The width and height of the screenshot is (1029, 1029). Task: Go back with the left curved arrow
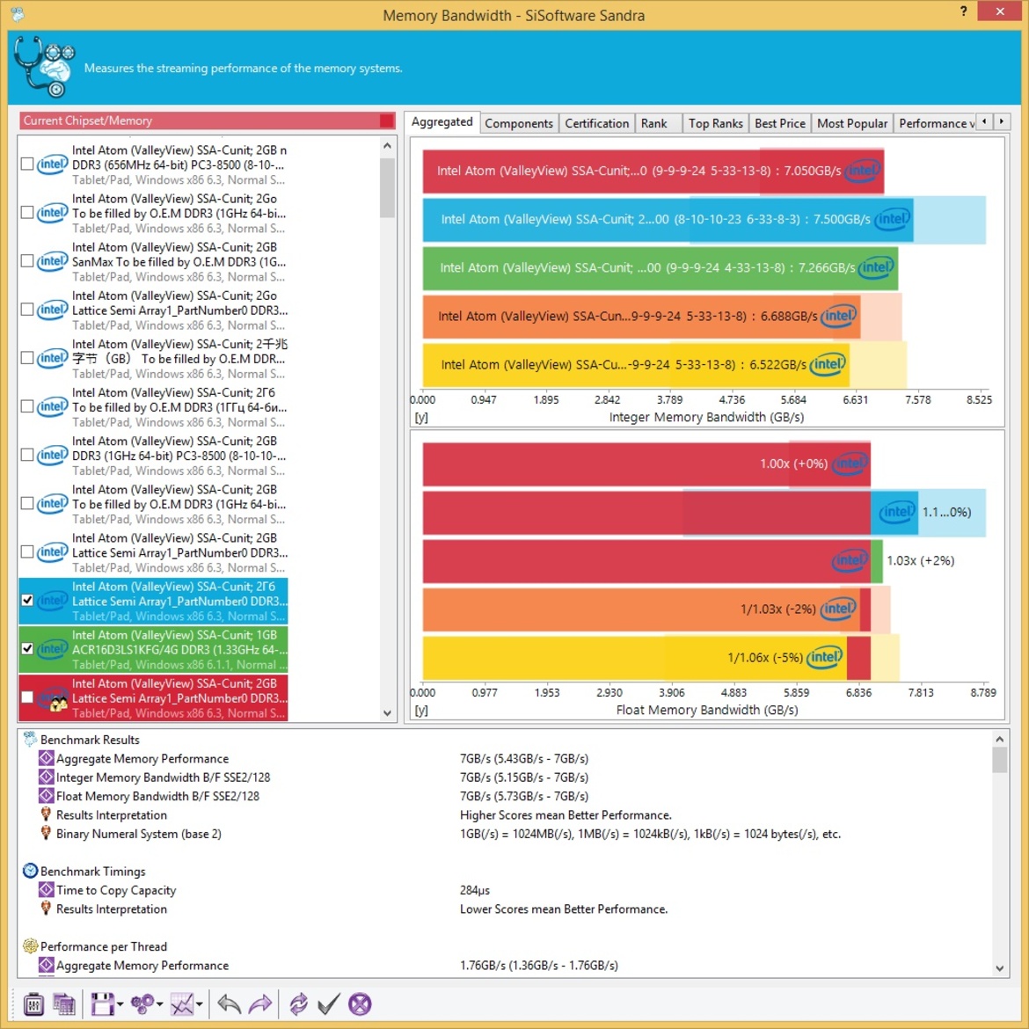(229, 1004)
